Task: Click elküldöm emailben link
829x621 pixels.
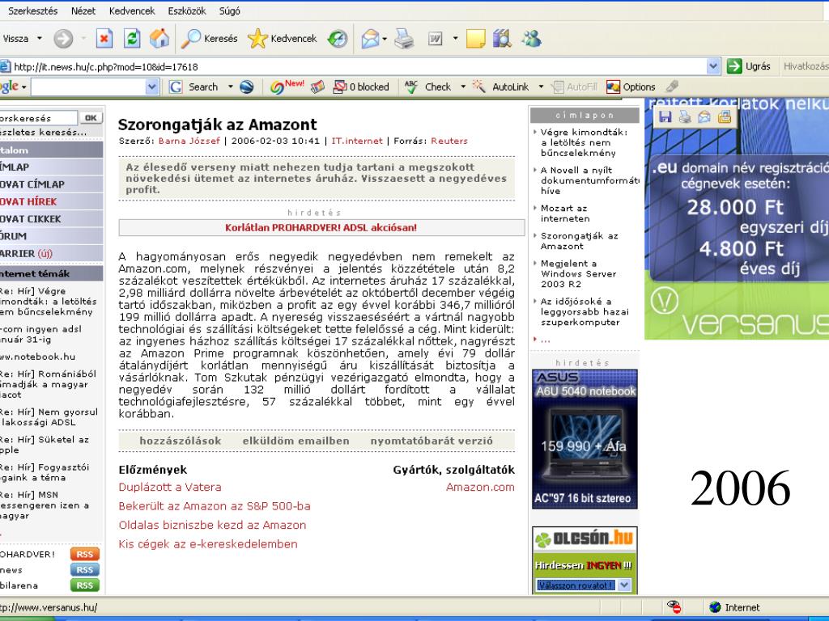Action: 296,441
